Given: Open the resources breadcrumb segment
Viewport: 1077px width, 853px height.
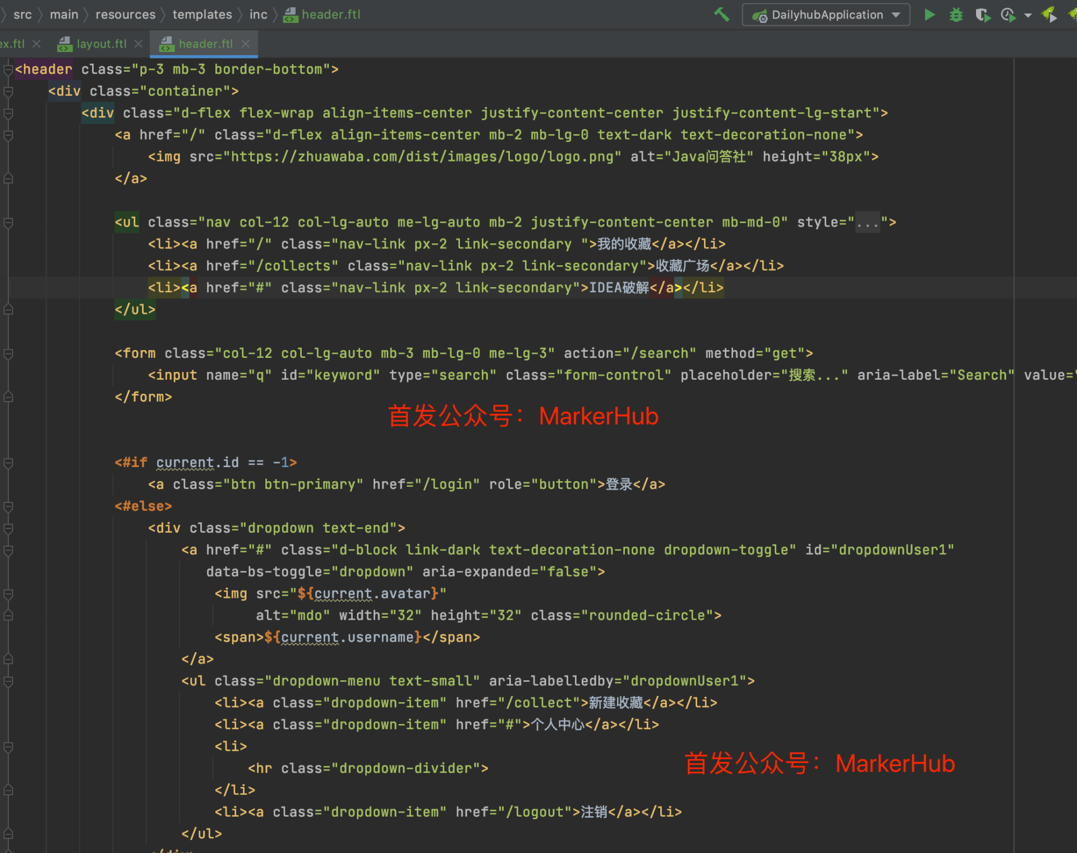Looking at the screenshot, I should coord(125,15).
